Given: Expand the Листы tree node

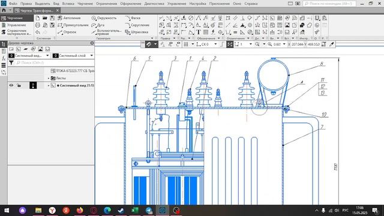Looking at the screenshot, I should [x=49, y=79].
